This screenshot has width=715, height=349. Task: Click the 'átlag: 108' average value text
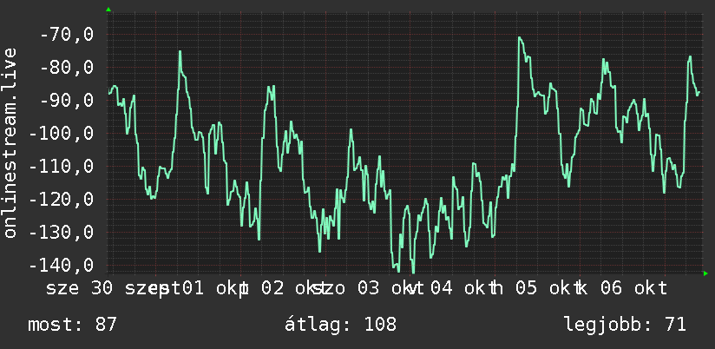point(340,325)
